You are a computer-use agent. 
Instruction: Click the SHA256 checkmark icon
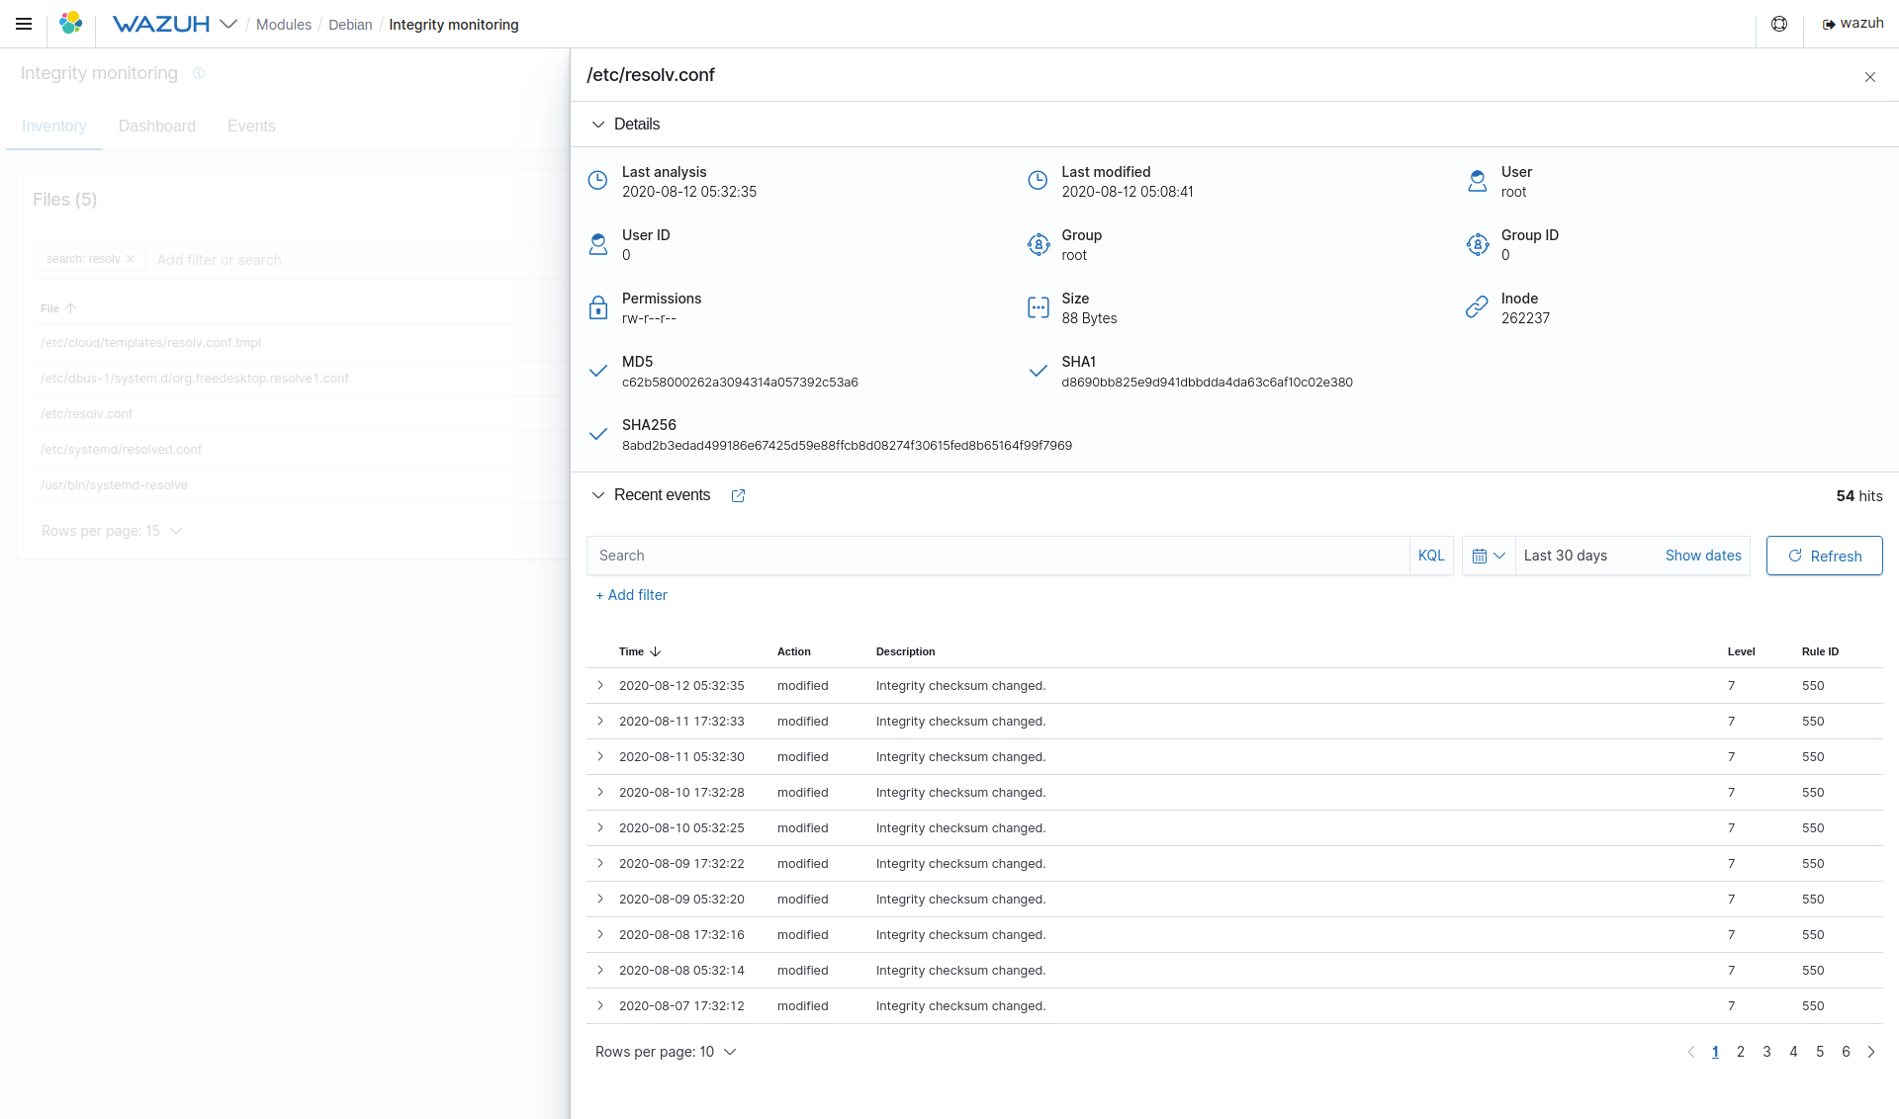pyautogui.click(x=598, y=434)
